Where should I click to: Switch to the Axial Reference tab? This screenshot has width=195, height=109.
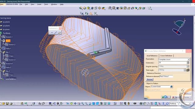(x=152, y=56)
